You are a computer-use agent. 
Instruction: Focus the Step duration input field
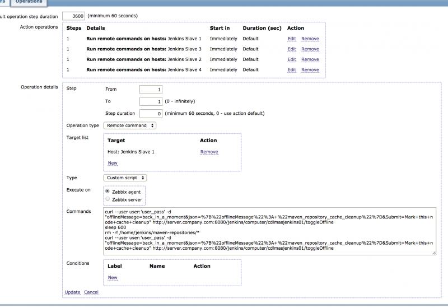tap(151, 114)
